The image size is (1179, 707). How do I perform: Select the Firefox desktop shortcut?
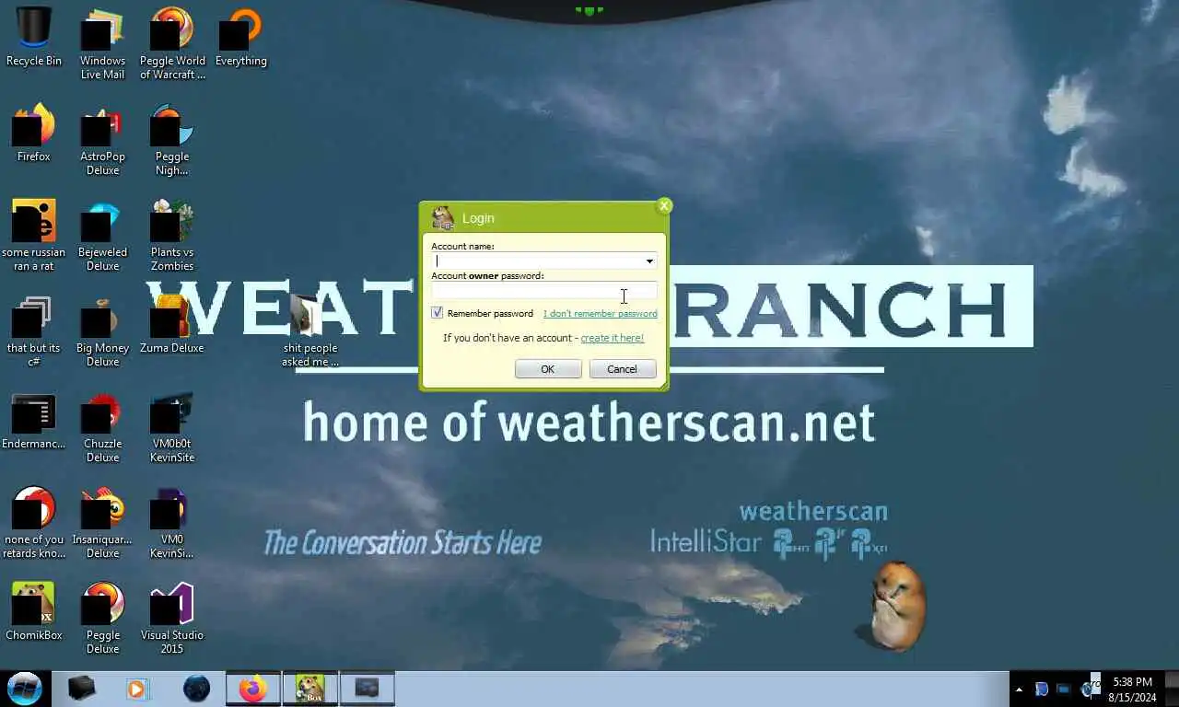pos(34,133)
